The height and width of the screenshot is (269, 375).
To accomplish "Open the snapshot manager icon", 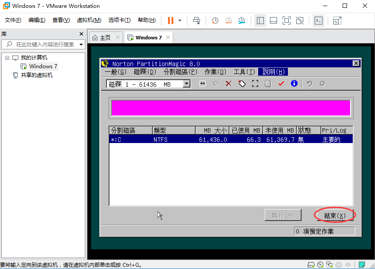I will 242,21.
